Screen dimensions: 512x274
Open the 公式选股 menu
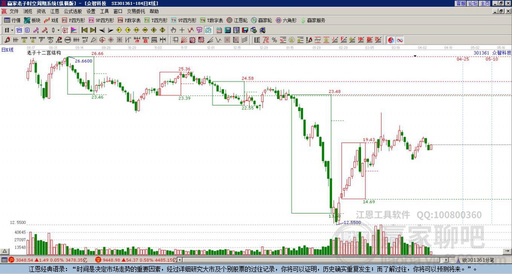(73, 11)
